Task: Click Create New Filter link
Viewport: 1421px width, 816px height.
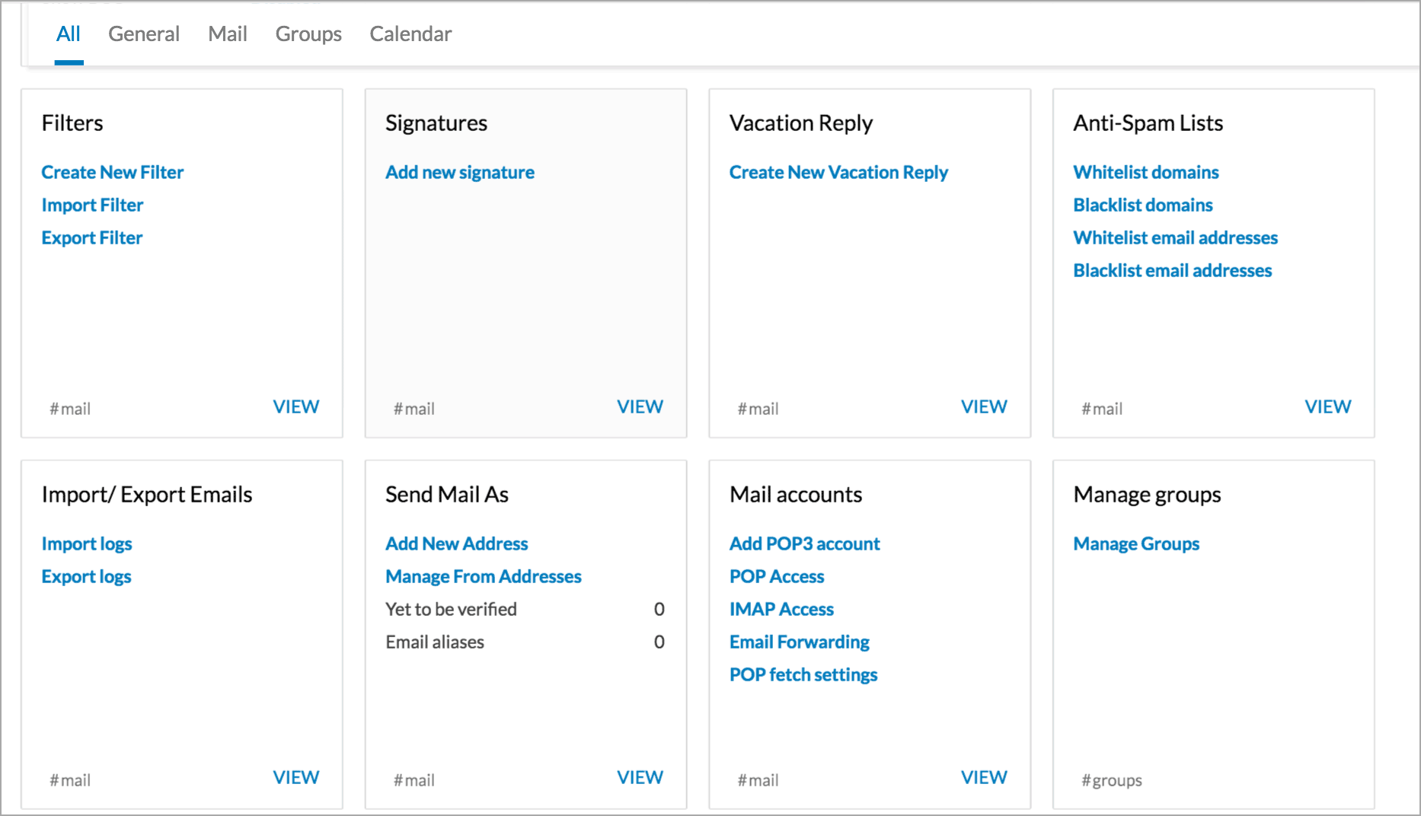Action: pos(112,173)
